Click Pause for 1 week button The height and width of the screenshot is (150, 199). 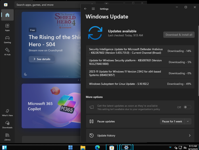(x=172, y=122)
